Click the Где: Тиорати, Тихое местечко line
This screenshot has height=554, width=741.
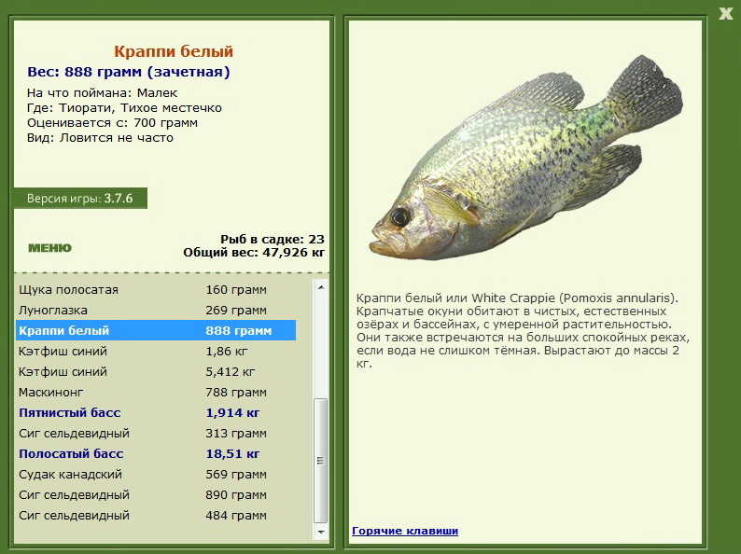(x=124, y=107)
